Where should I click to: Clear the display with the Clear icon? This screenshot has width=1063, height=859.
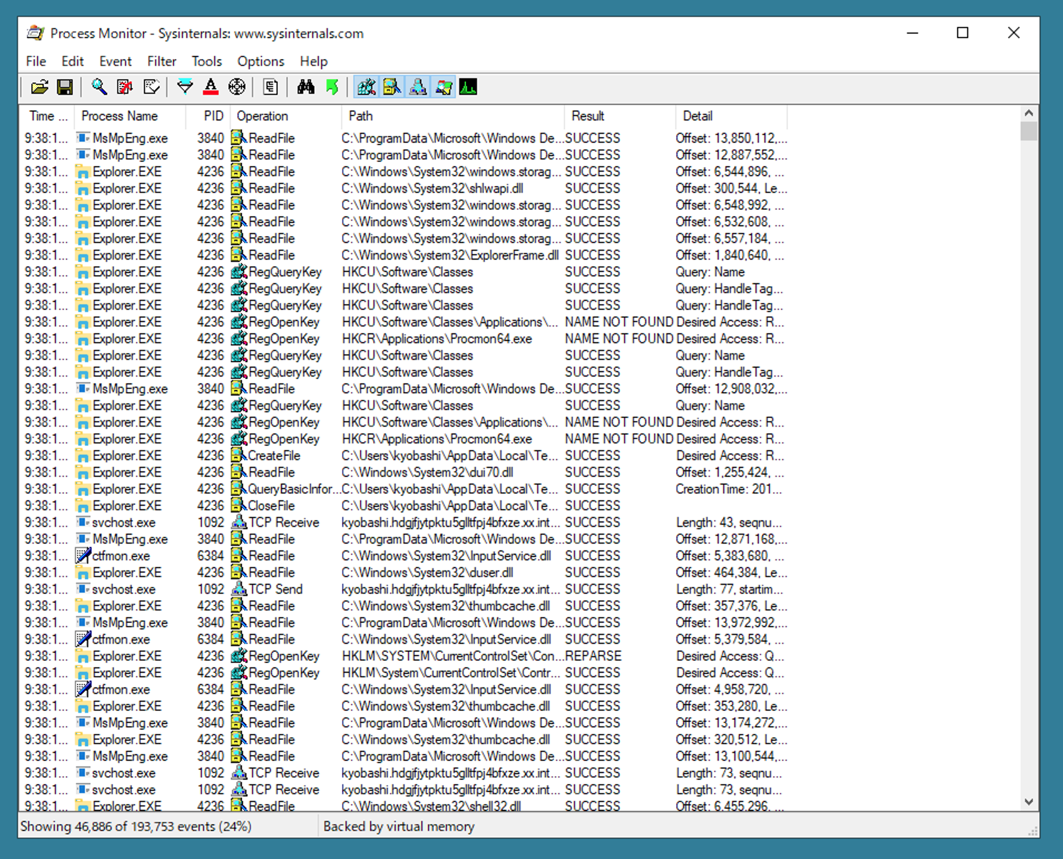(152, 87)
